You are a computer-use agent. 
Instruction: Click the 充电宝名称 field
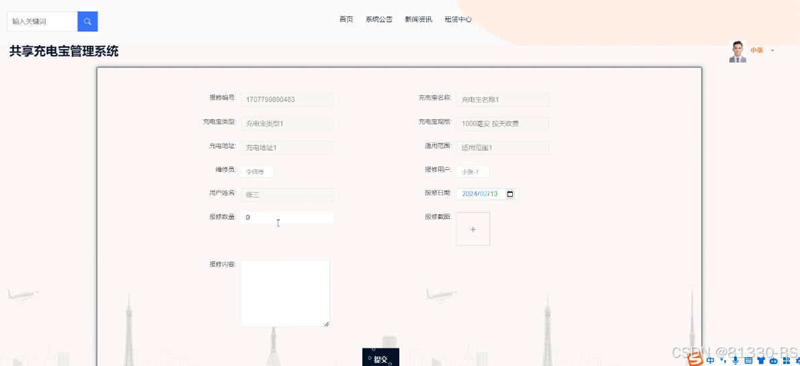pyautogui.click(x=503, y=99)
